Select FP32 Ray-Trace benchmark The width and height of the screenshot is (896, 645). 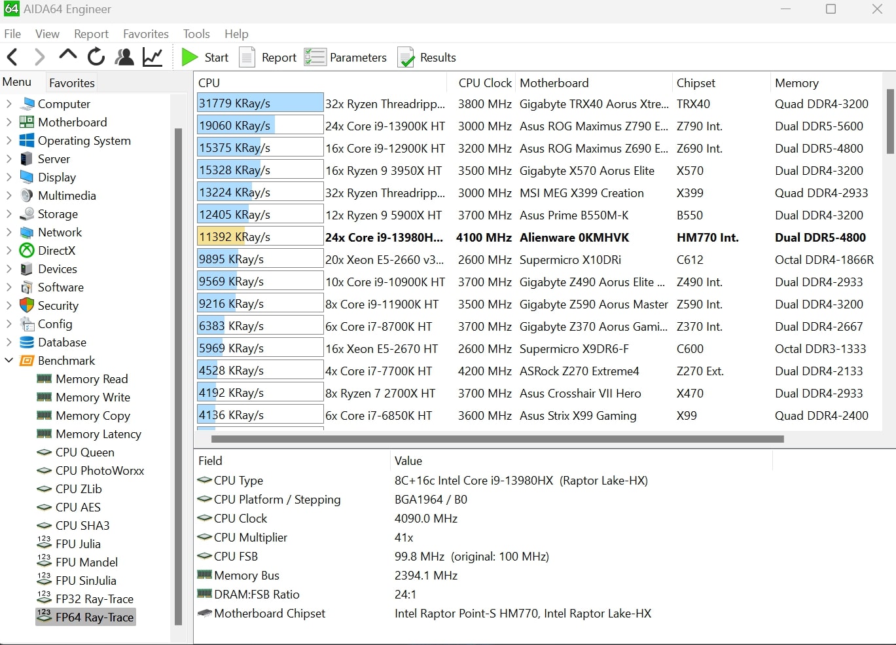[x=94, y=599]
